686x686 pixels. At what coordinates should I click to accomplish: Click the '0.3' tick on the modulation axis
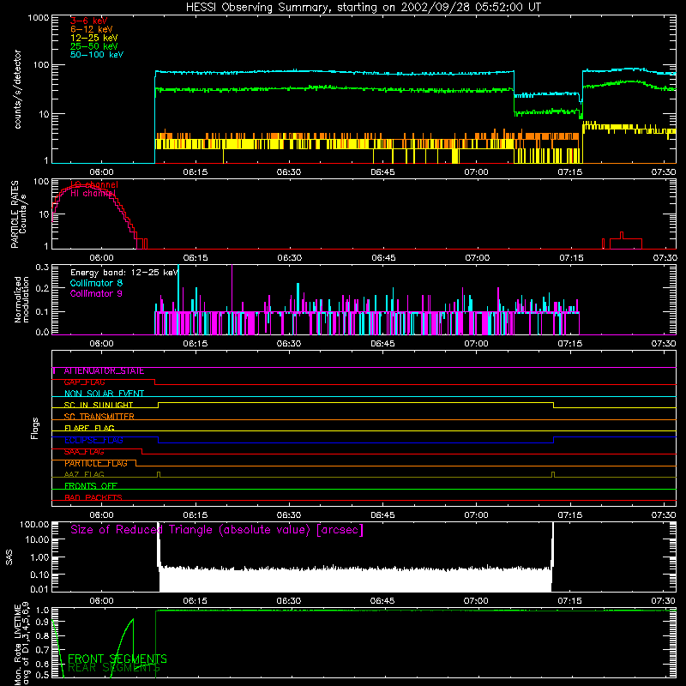[42, 267]
